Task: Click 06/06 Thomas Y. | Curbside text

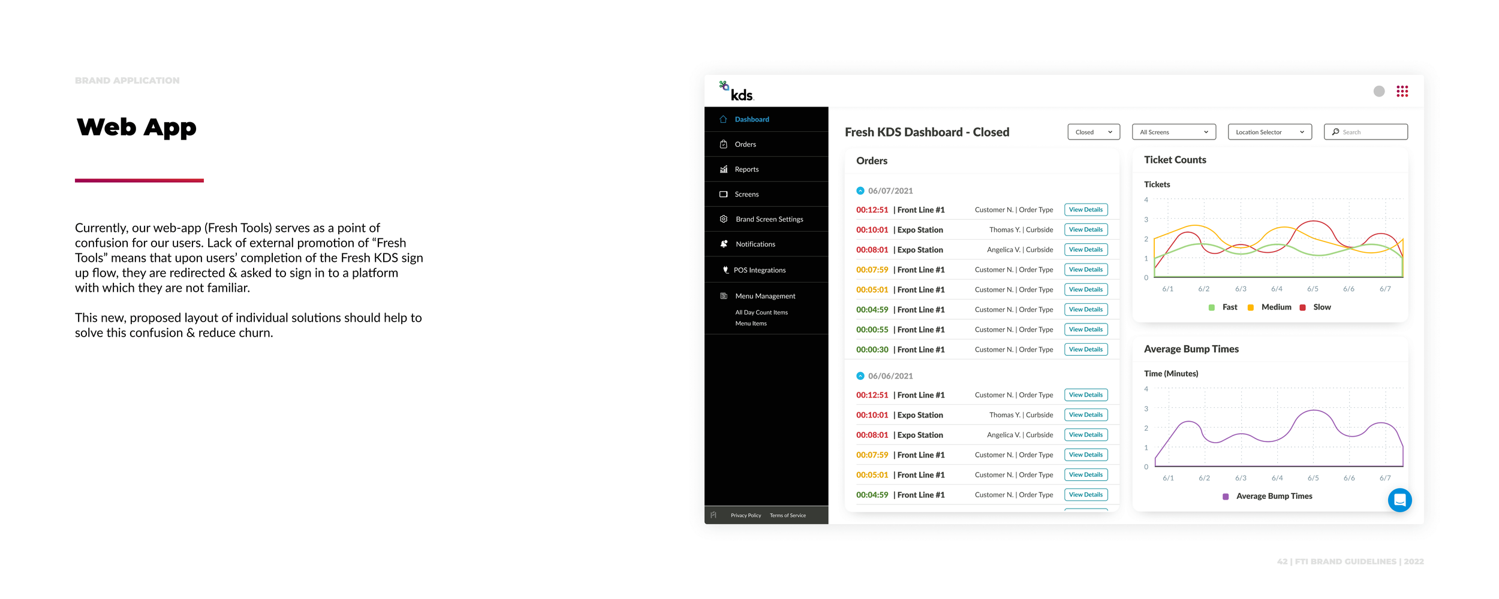Action: point(1021,415)
